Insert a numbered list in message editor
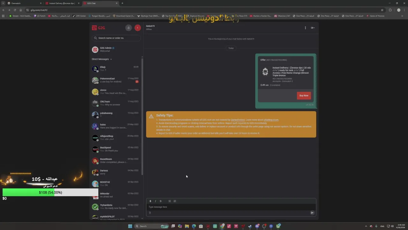Viewport: 408px width, 230px height. tap(175, 201)
